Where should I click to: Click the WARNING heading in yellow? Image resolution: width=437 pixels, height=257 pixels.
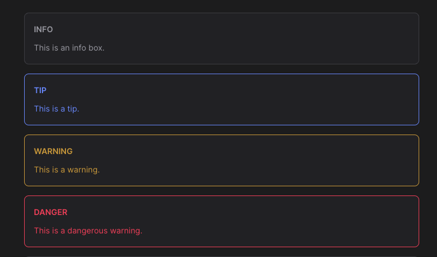(53, 151)
